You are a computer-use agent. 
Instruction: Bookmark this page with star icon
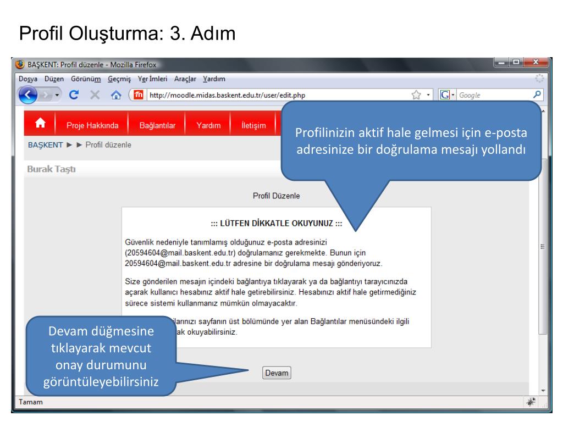tap(416, 95)
